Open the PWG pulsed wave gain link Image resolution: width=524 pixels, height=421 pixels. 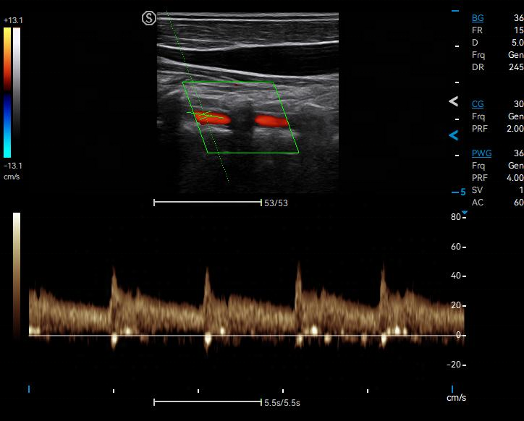[x=481, y=153]
